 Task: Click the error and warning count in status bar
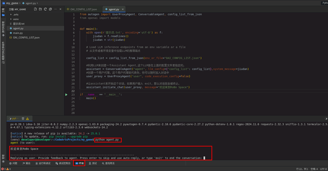pyautogui.click(x=6, y=169)
